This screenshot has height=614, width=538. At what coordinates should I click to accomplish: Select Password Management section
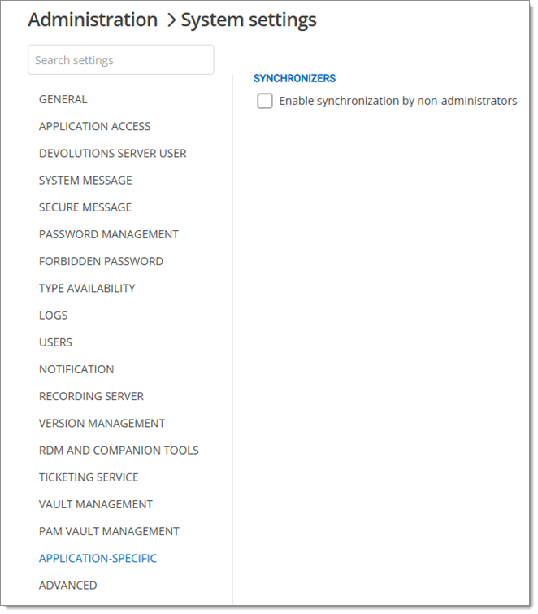click(108, 234)
